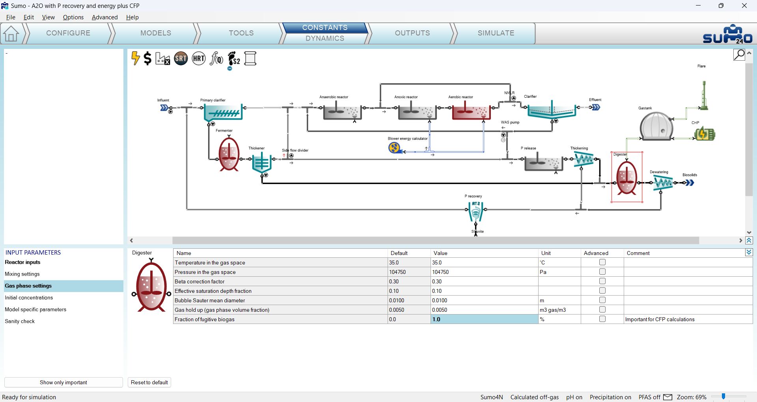Open the Edit menu
The height and width of the screenshot is (402, 757).
coord(29,17)
